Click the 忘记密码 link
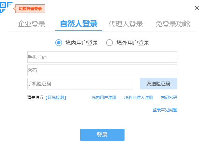 pos(169,98)
